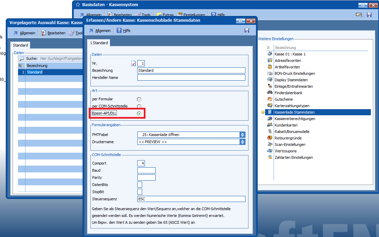Click the Hilfe question mark icon
The image size is (379, 237).
point(119,31)
